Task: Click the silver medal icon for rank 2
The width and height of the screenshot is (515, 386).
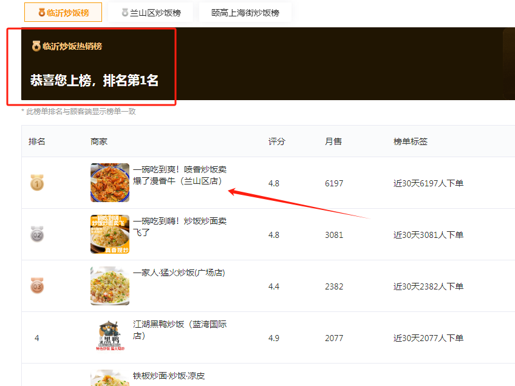Action: 36,235
